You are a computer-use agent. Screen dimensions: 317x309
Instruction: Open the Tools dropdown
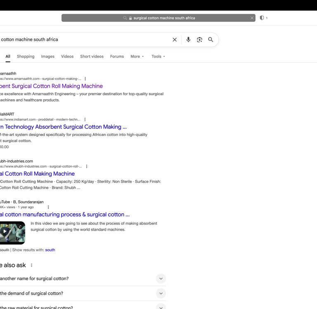point(158,56)
